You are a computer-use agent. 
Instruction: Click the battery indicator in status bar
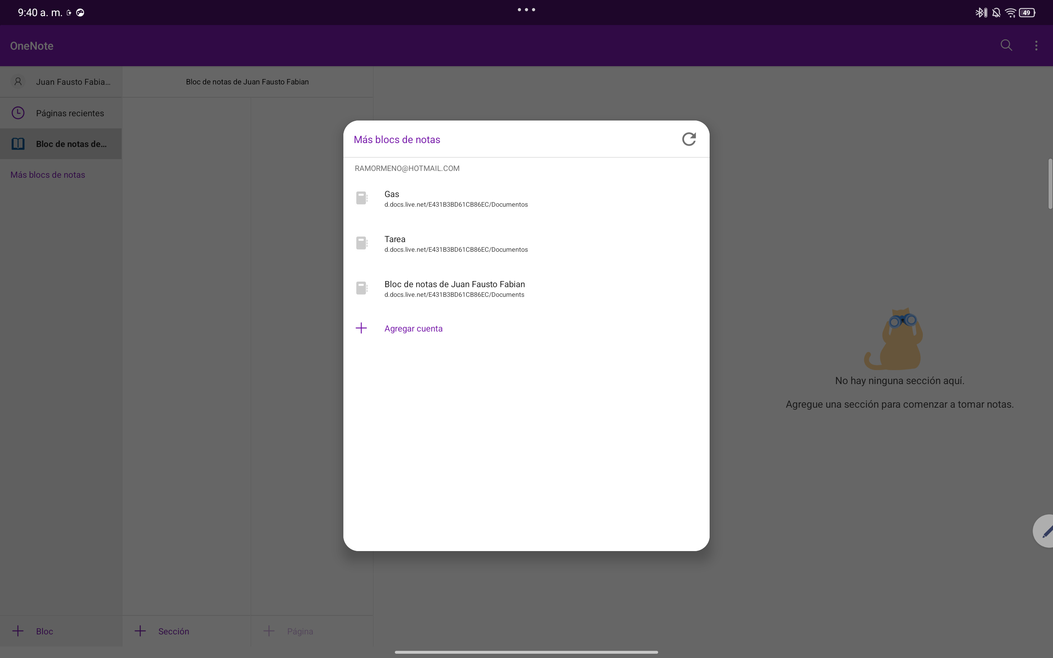(x=1027, y=13)
